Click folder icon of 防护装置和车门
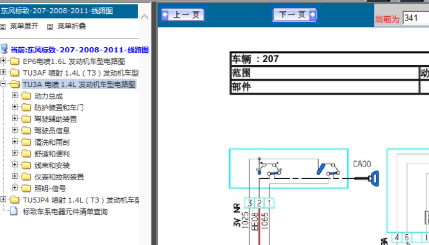Viewport: 429px width, 245px height. 26,107
